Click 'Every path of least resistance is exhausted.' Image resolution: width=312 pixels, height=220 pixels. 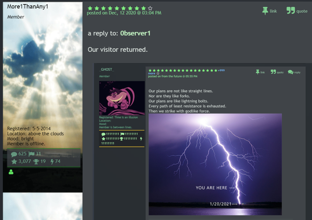187,106
